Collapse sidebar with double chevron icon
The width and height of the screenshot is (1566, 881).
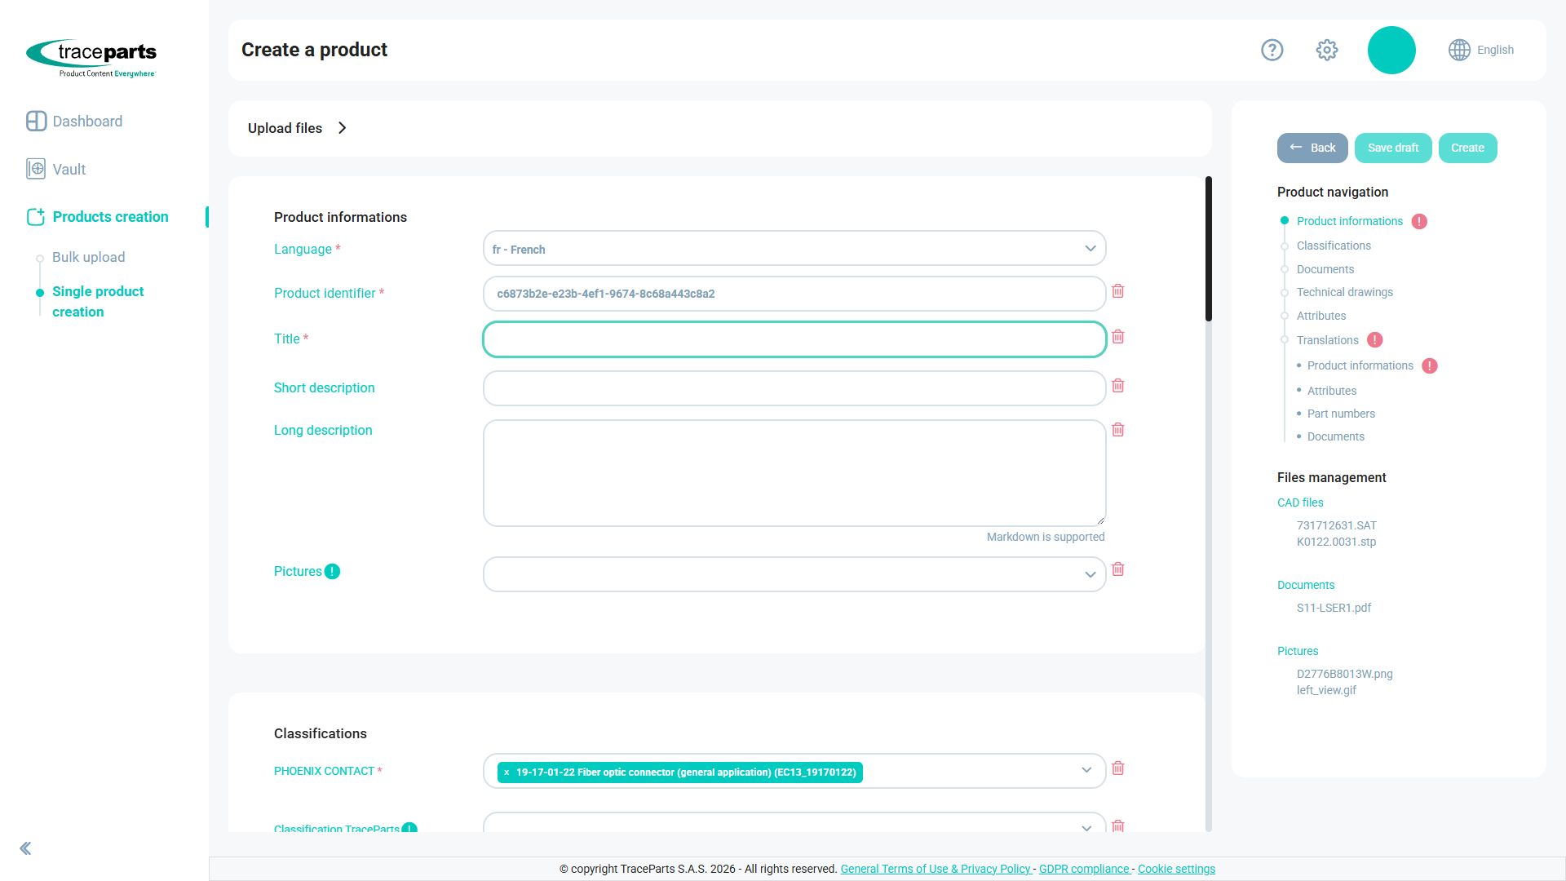coord(25,848)
